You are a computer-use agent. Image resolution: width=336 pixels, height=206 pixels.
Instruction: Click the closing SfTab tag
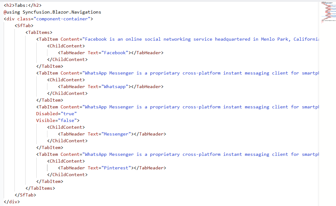coord(25,195)
